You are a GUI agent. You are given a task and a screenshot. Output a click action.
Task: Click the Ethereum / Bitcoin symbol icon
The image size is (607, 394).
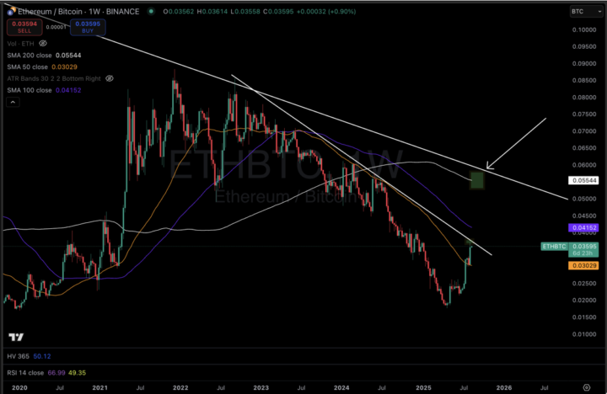(x=11, y=13)
